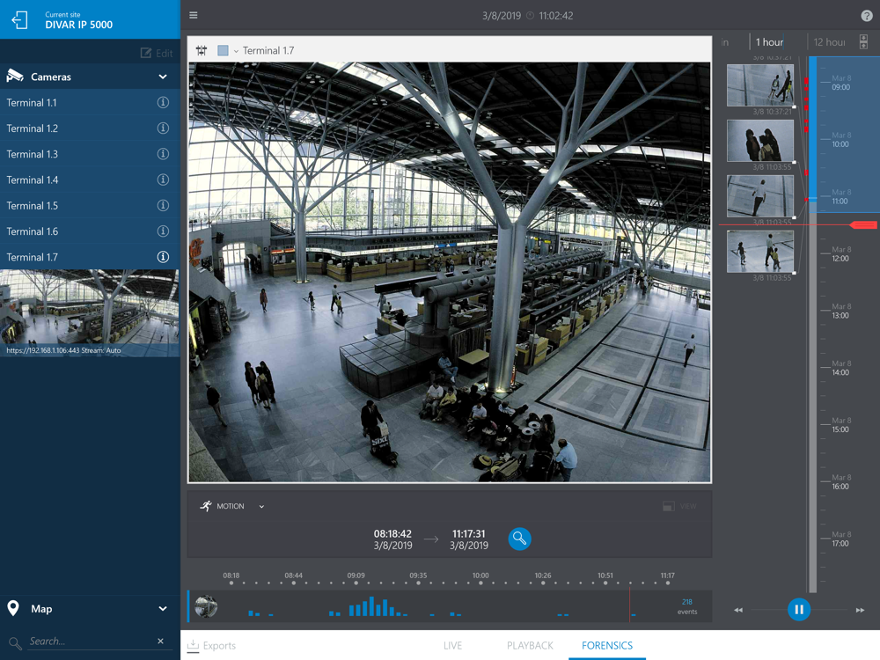Click the Exports download icon
Viewport: 880px width, 660px height.
point(193,645)
